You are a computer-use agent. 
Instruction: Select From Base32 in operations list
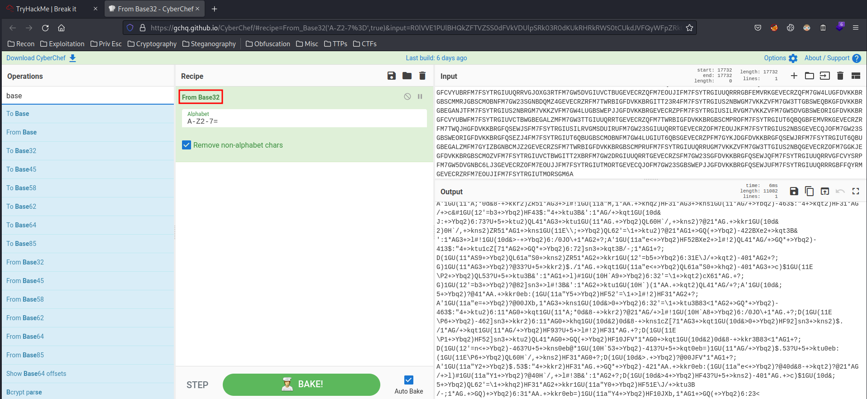point(88,262)
